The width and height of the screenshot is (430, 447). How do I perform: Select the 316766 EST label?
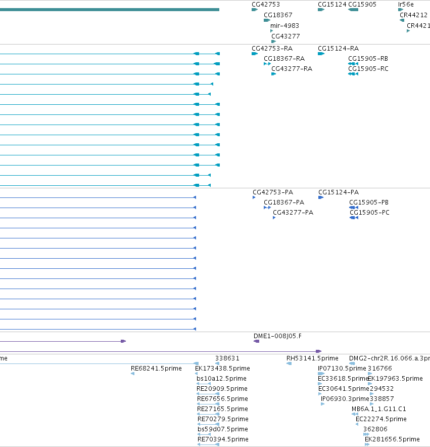[x=380, y=369]
